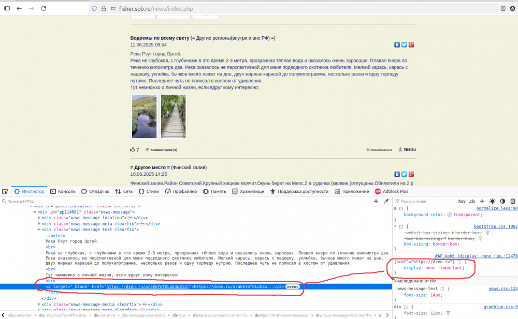Image resolution: width=518 pixels, height=319 pixels.
Task: Open bootstrap.css:1062 source link
Action: [496, 226]
